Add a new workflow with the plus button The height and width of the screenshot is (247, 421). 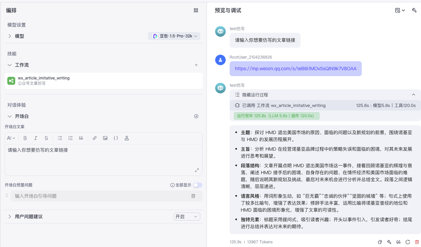(196, 65)
